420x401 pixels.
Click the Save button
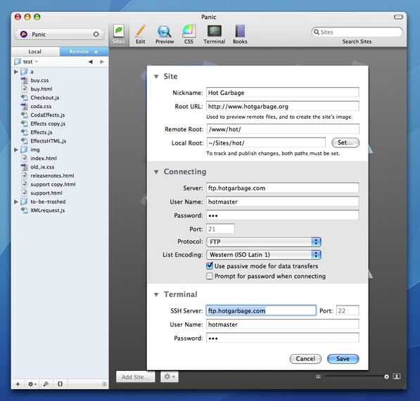click(343, 359)
